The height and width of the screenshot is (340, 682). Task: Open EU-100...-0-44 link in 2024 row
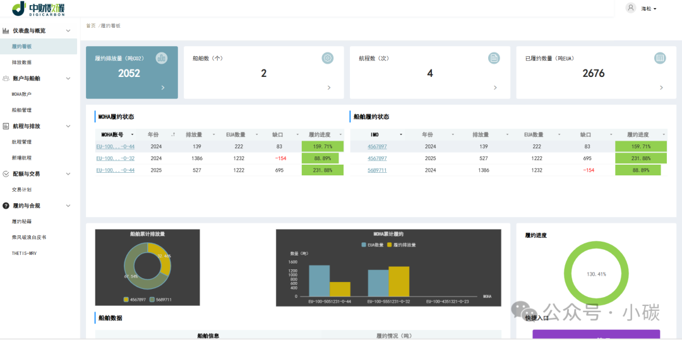tap(116, 147)
